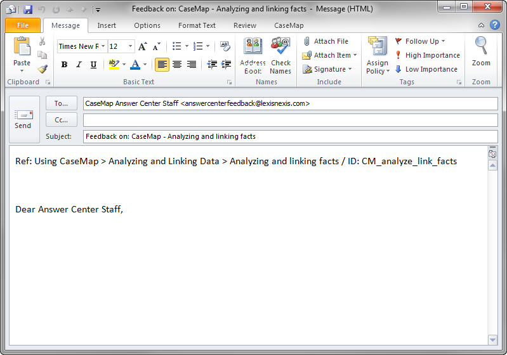Toggle Bold formatting
The height and width of the screenshot is (355, 507).
point(64,65)
